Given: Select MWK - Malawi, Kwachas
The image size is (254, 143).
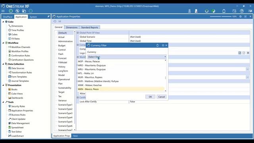Looking at the screenshot, I should point(121,85).
